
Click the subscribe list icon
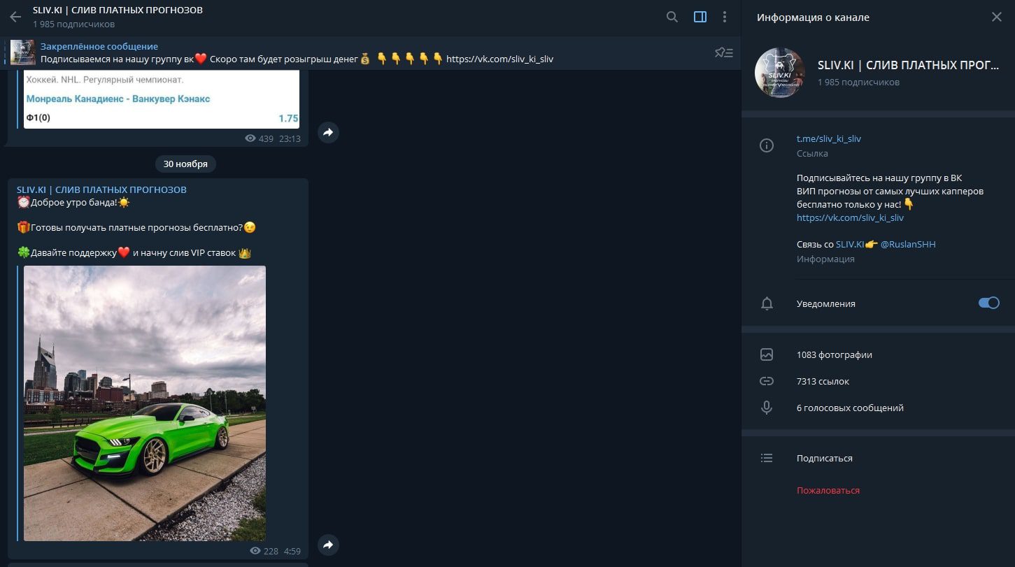click(x=767, y=458)
